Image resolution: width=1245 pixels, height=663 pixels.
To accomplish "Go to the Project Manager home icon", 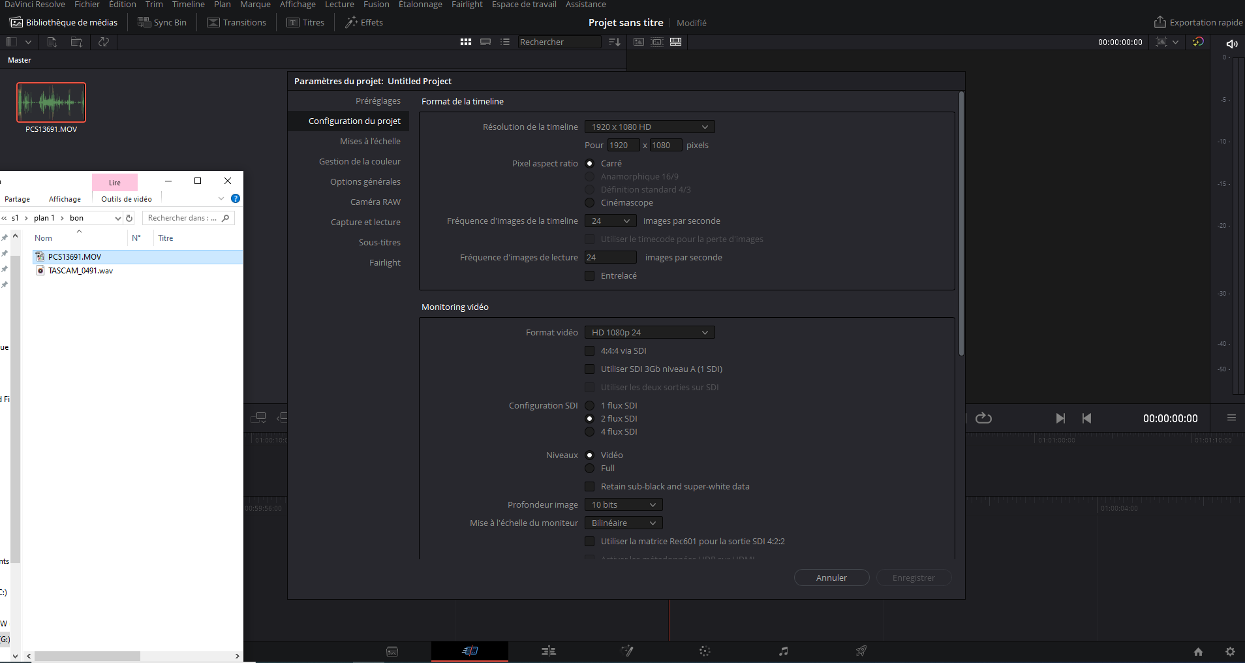I will point(1198,651).
